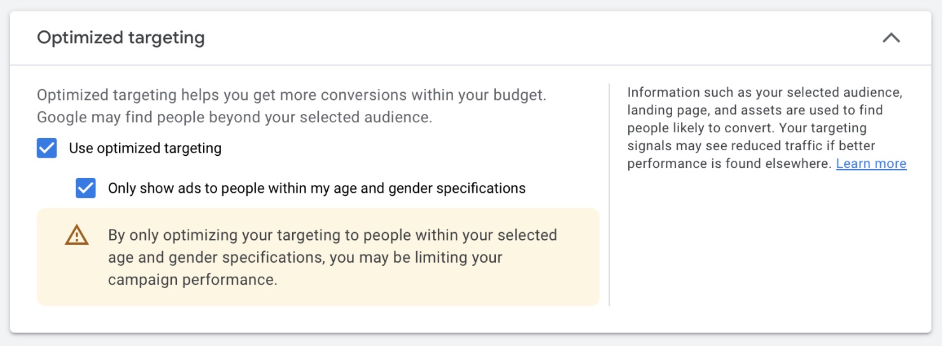Click the warning triangle icon
This screenshot has height=346, width=942.
[x=76, y=235]
